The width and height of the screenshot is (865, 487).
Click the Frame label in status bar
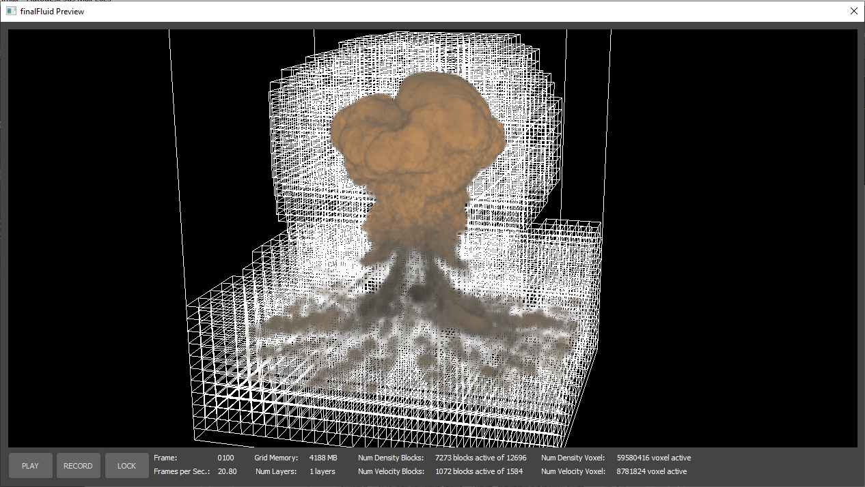click(165, 458)
